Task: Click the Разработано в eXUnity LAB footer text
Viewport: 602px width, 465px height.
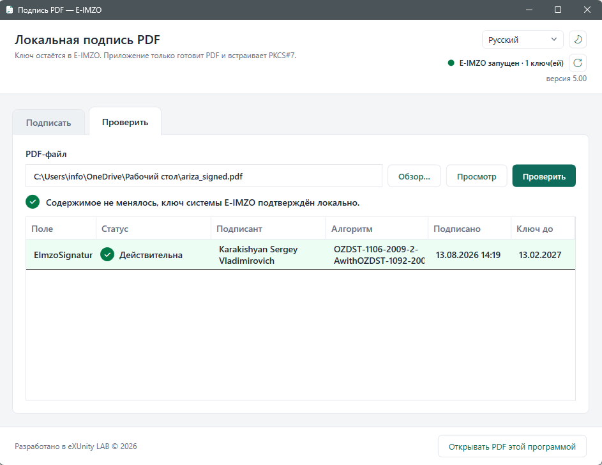Action: pyautogui.click(x=75, y=446)
